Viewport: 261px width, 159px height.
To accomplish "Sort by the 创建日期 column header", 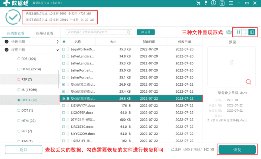I will tap(149, 42).
